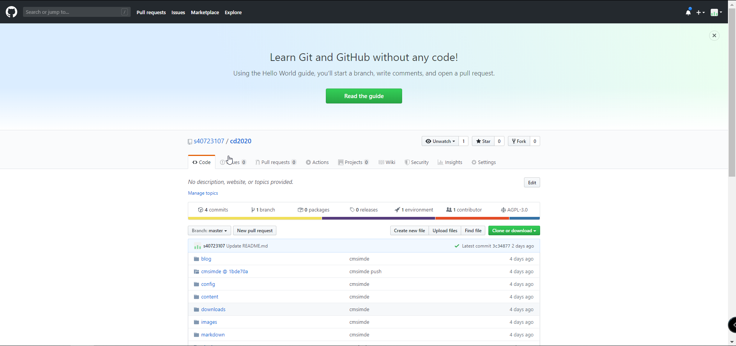Image resolution: width=736 pixels, height=346 pixels.
Task: Switch to the Insights tab
Action: [x=450, y=162]
